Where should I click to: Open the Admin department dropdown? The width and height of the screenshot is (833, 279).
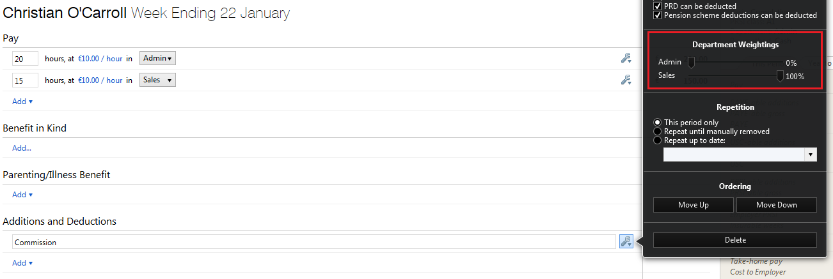coord(157,59)
